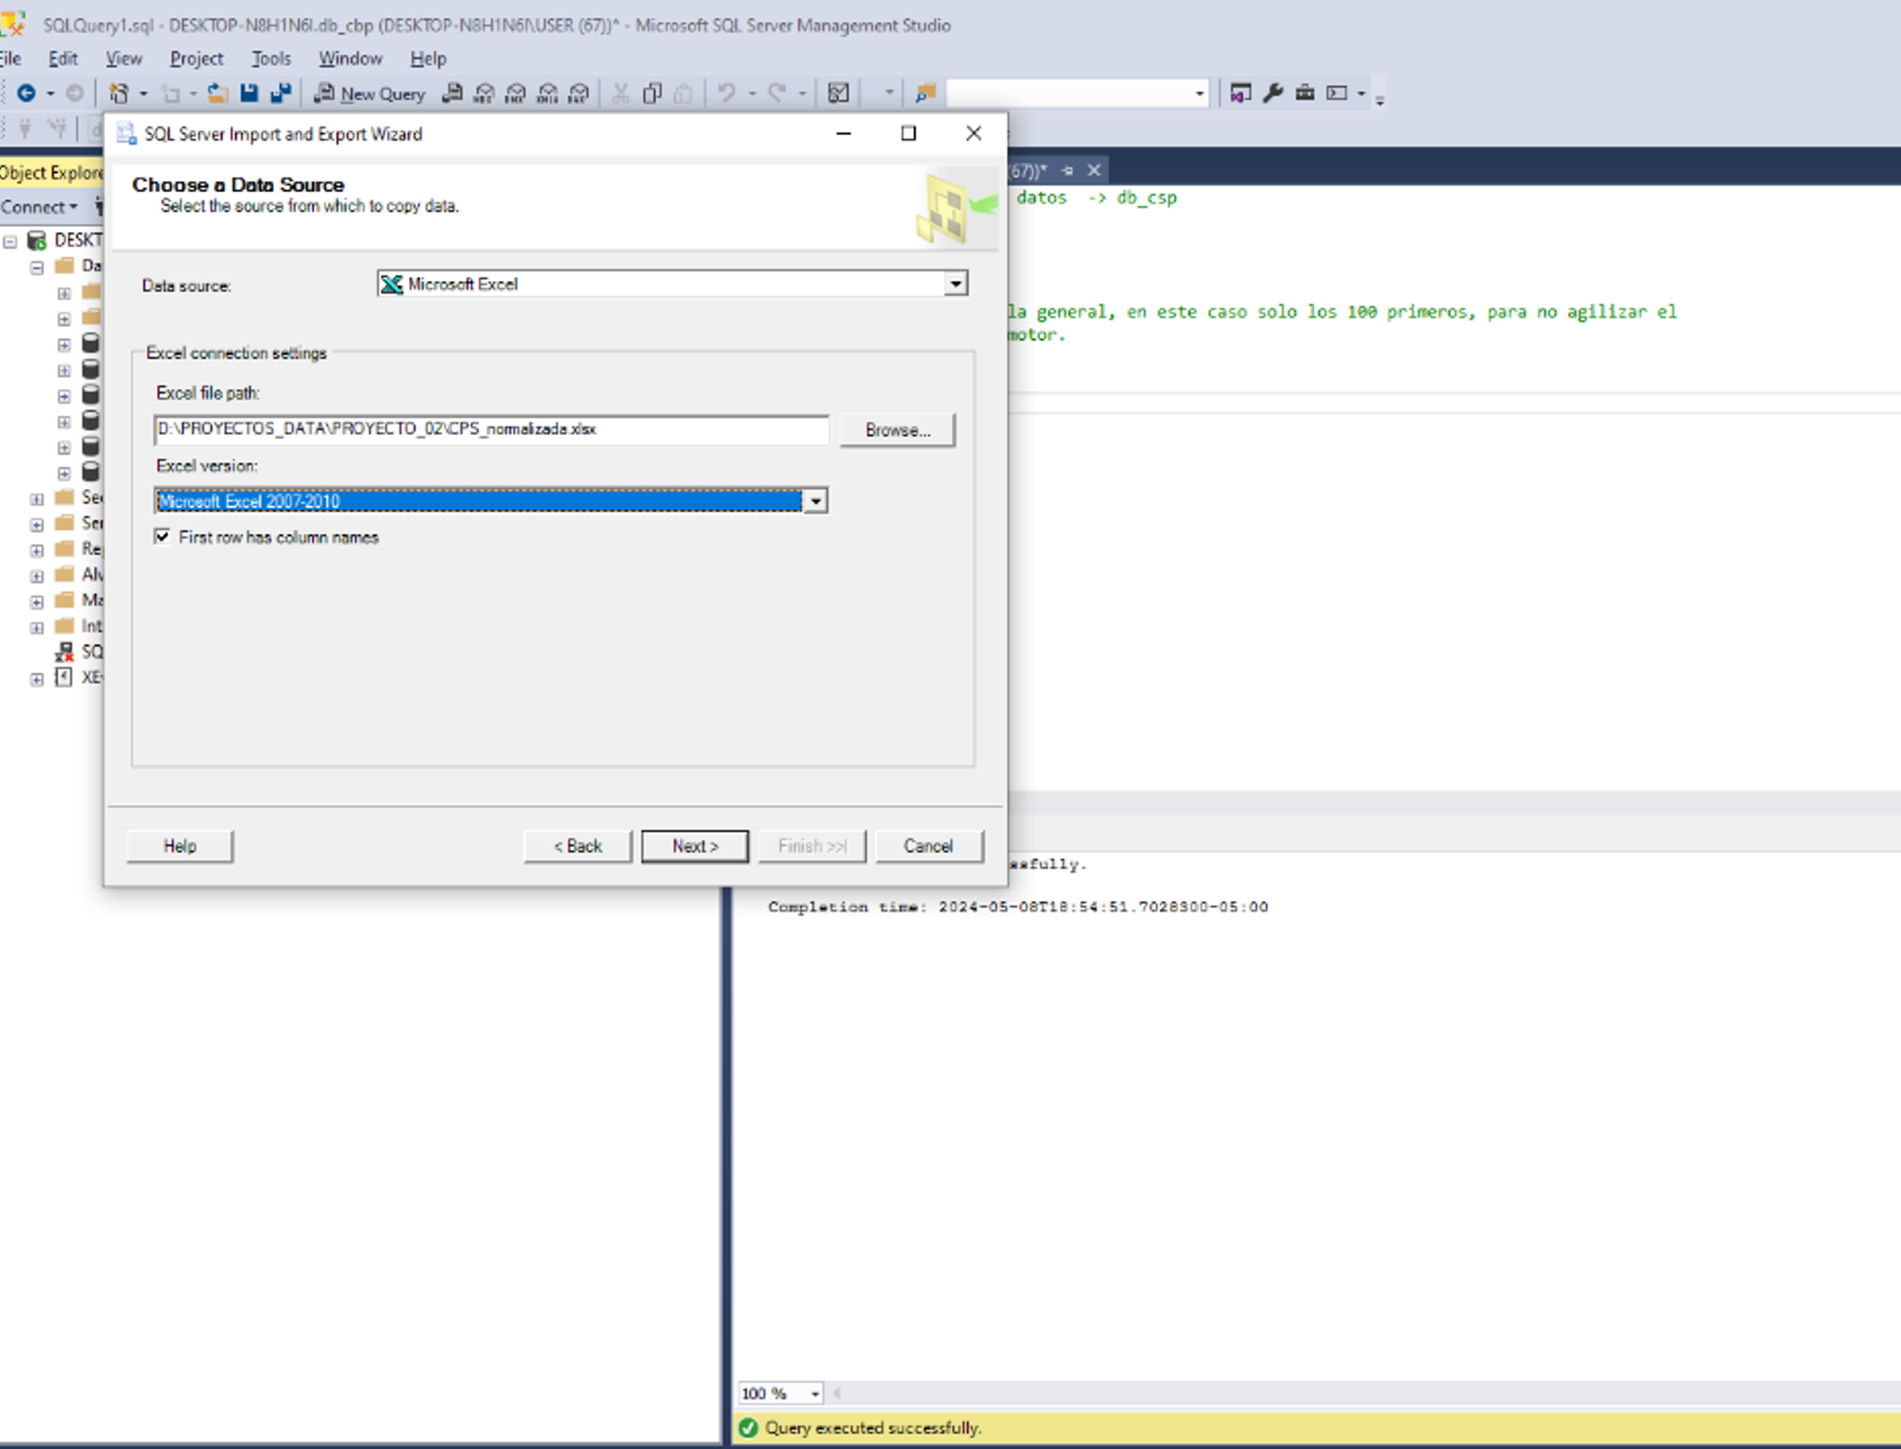This screenshot has height=1449, width=1901.
Task: Expand the XE tree node
Action: (x=37, y=679)
